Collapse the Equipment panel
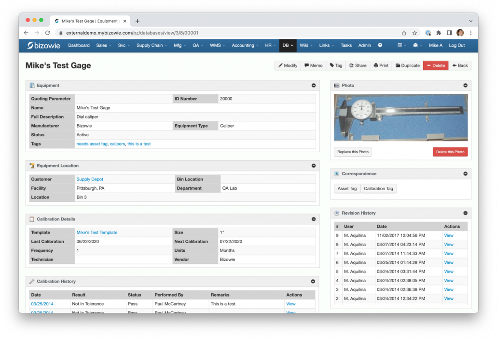 point(313,85)
